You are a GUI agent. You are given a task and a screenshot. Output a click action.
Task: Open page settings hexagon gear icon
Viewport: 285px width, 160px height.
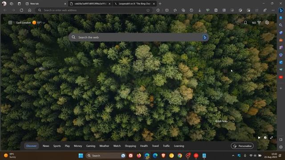point(267,23)
